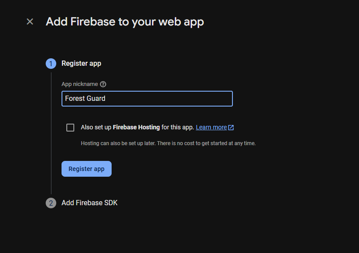Click the 'Add Firebase to your web app' title
The height and width of the screenshot is (253, 359).
(x=125, y=21)
